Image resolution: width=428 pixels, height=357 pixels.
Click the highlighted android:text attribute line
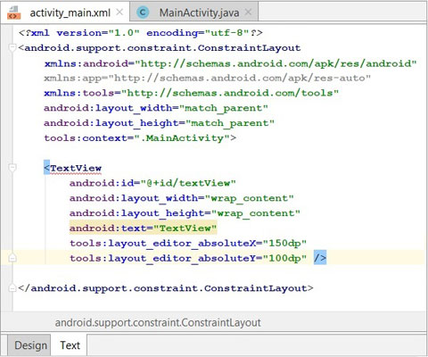pyautogui.click(x=143, y=228)
